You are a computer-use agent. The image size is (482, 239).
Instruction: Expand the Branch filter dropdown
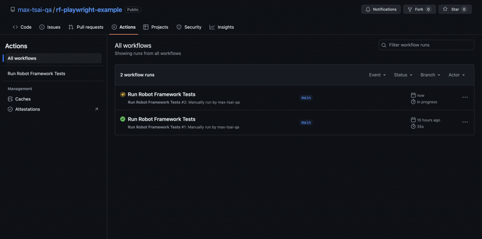(430, 75)
